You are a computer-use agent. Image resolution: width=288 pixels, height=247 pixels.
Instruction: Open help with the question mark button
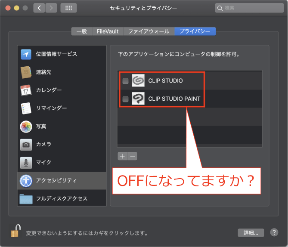point(274,232)
